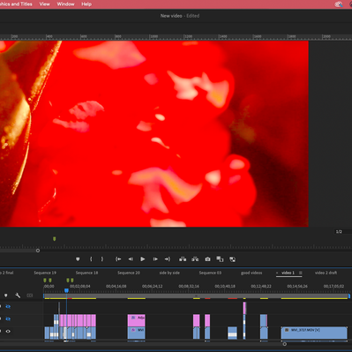Click the timeline horizontal zoom bar handle

[x=284, y=344]
